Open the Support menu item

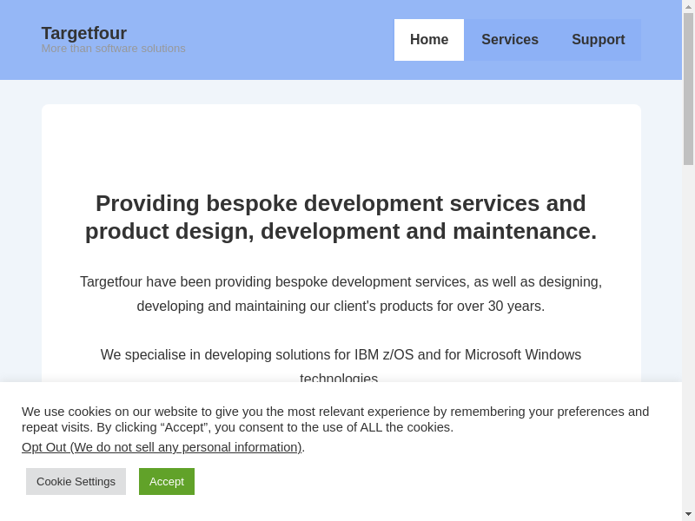pos(598,40)
